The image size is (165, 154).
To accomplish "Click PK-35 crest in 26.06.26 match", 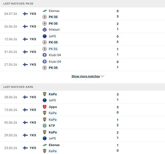I will pyautogui.click(x=45, y=24).
